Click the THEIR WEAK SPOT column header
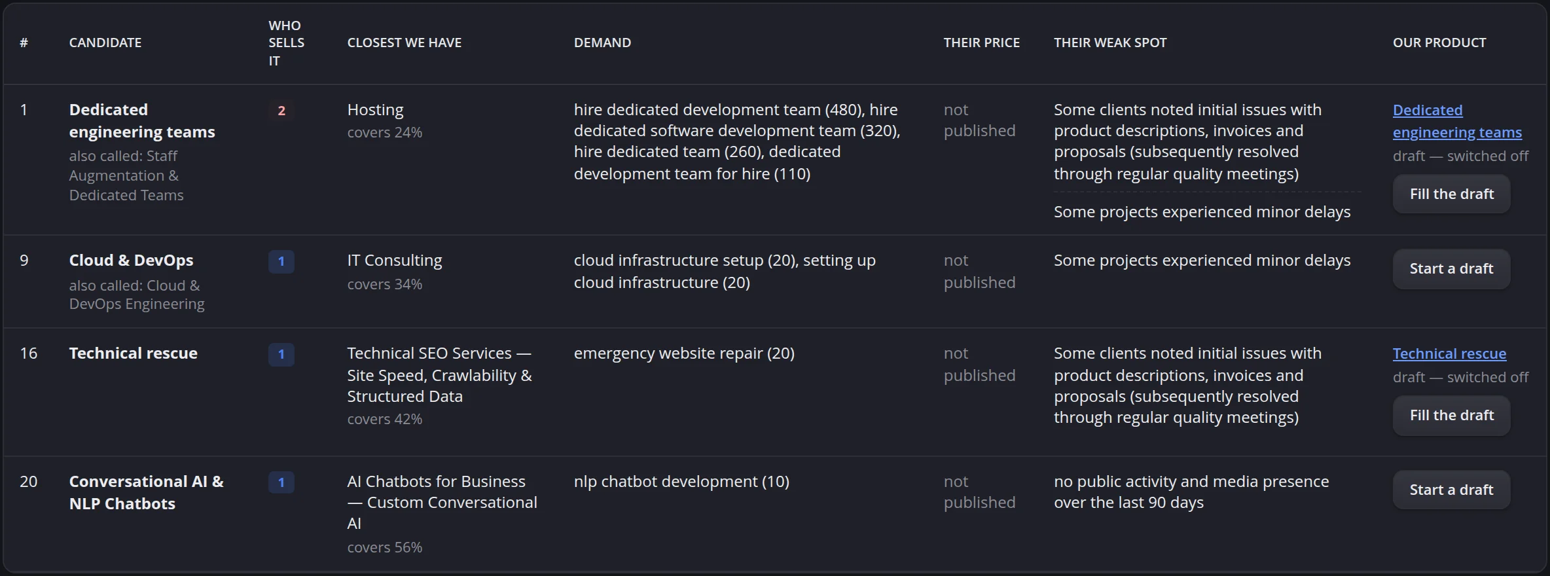1550x576 pixels. [x=1110, y=43]
